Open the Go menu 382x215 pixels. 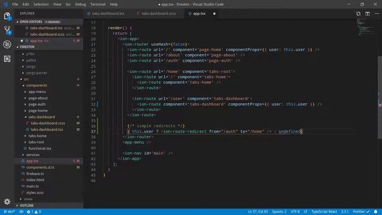(x=68, y=4)
